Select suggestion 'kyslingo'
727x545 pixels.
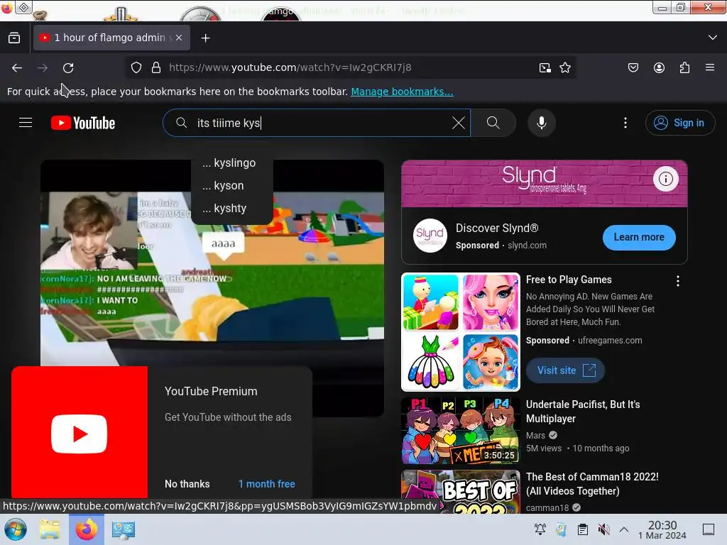[x=232, y=163]
